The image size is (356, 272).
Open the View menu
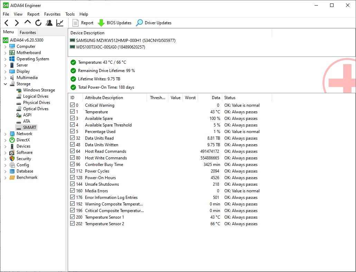pos(18,14)
